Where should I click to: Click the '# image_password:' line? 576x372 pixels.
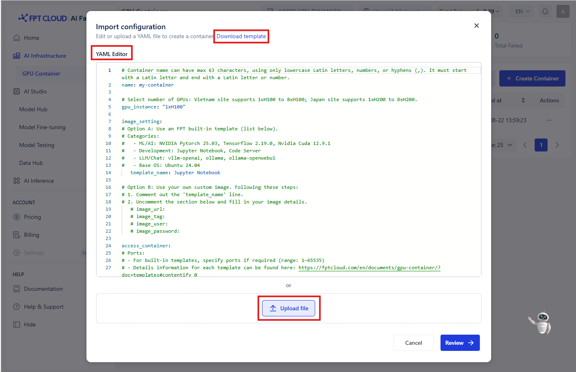tap(155, 231)
